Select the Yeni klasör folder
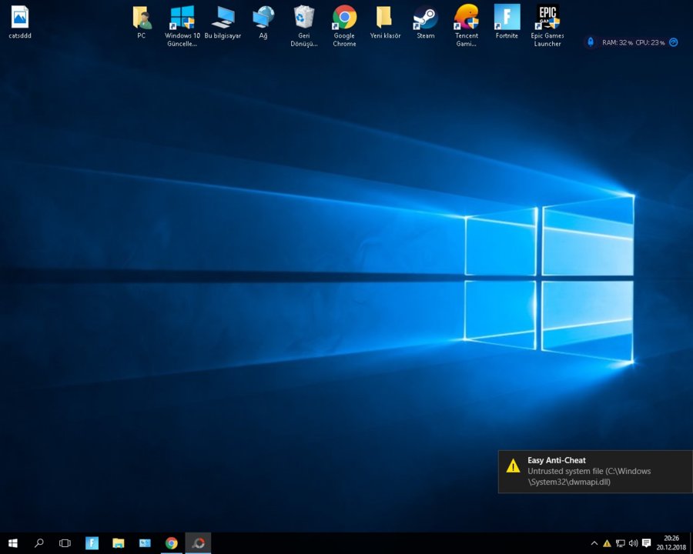693x554 pixels. pos(384,18)
